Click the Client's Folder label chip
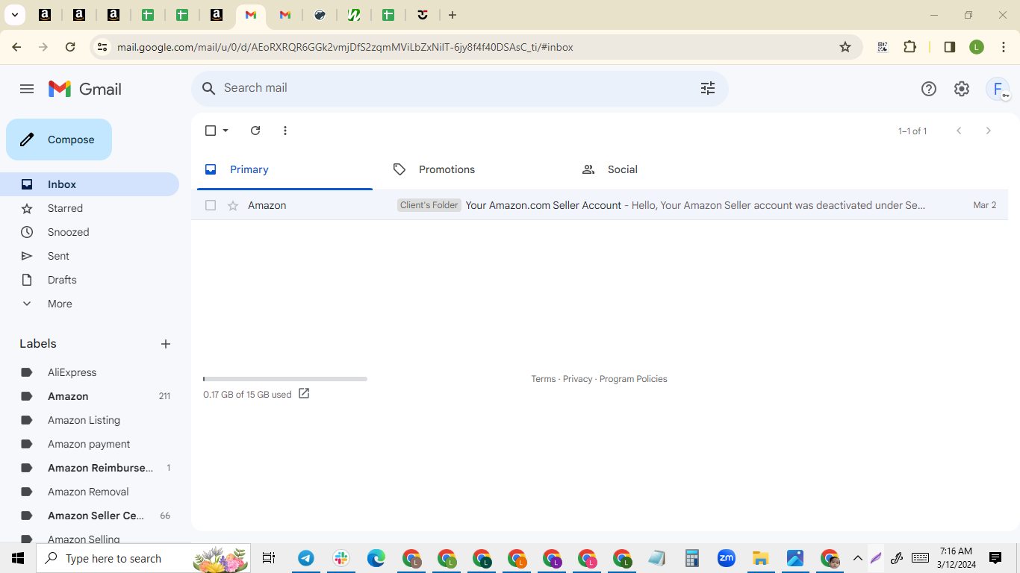The height and width of the screenshot is (573, 1020). [429, 205]
